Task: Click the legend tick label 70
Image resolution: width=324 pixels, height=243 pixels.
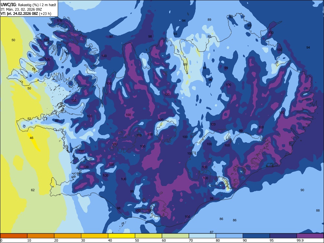Action: 191,240
